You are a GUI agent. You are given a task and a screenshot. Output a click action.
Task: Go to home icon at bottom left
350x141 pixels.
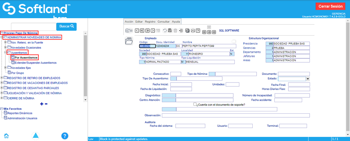(6, 136)
